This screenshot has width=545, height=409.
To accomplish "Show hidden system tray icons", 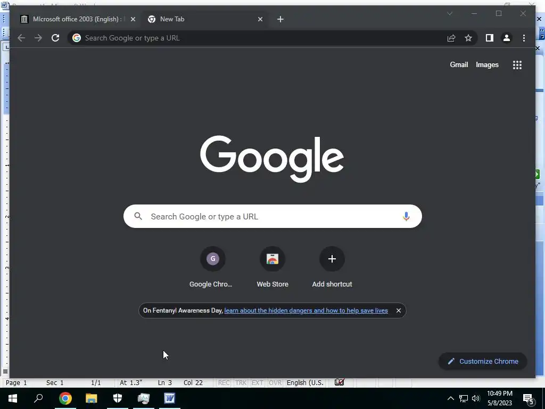I will point(450,398).
